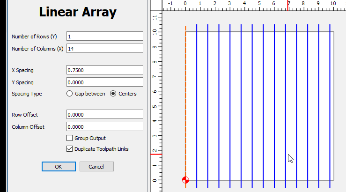Click the red marker on the top ruler

coord(288,6)
